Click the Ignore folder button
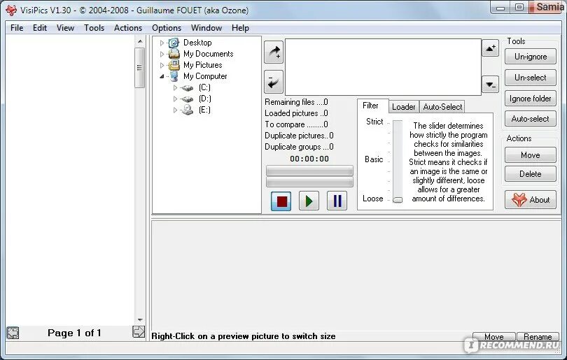The image size is (567, 360). click(530, 99)
